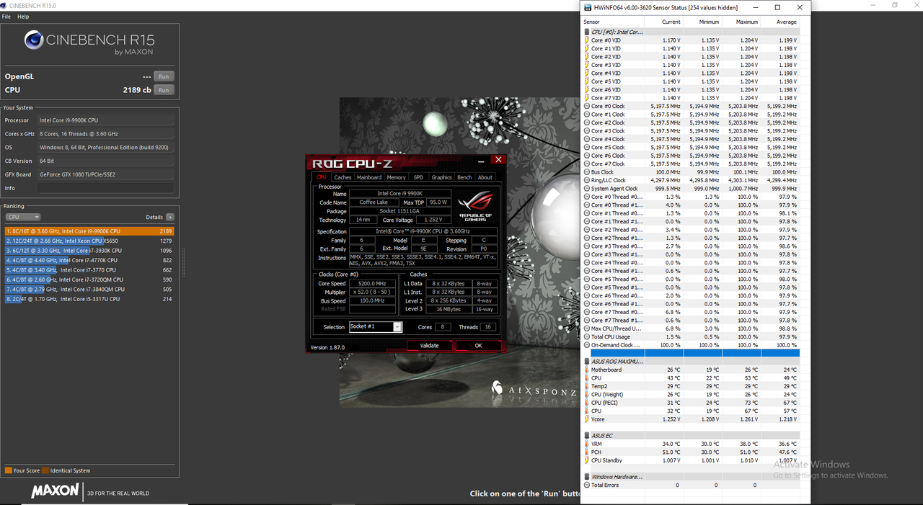The height and width of the screenshot is (505, 923).
Task: Click the Maximum column header in HWiNFO
Action: click(741, 22)
